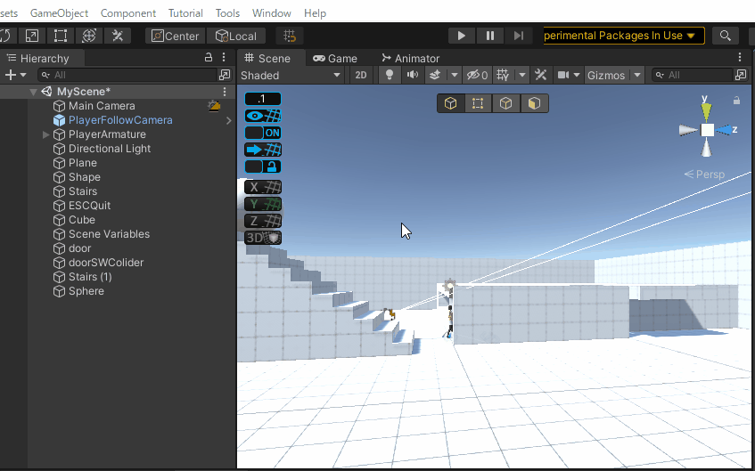The image size is (755, 471).
Task: Toggle 2D view mode
Action: click(360, 76)
